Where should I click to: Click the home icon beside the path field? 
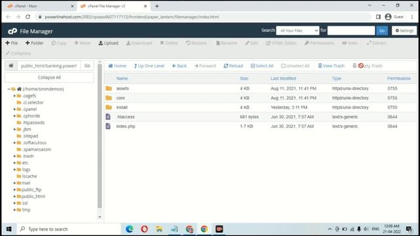coord(11,66)
